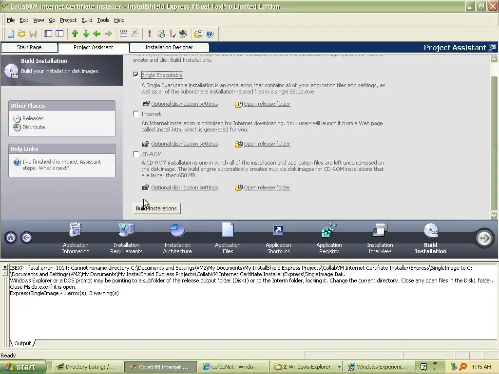Close the output pane with X button
This screenshot has width=499, height=374.
click(x=5, y=267)
